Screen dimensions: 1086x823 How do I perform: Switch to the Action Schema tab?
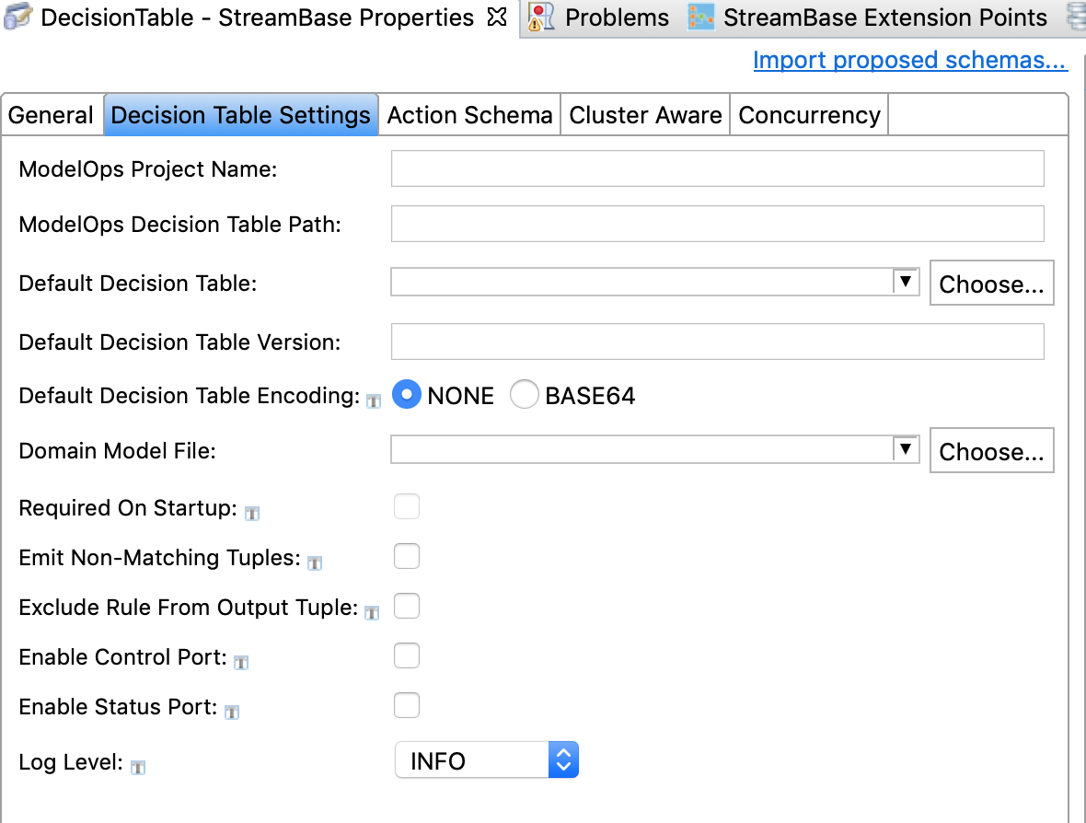coord(469,115)
